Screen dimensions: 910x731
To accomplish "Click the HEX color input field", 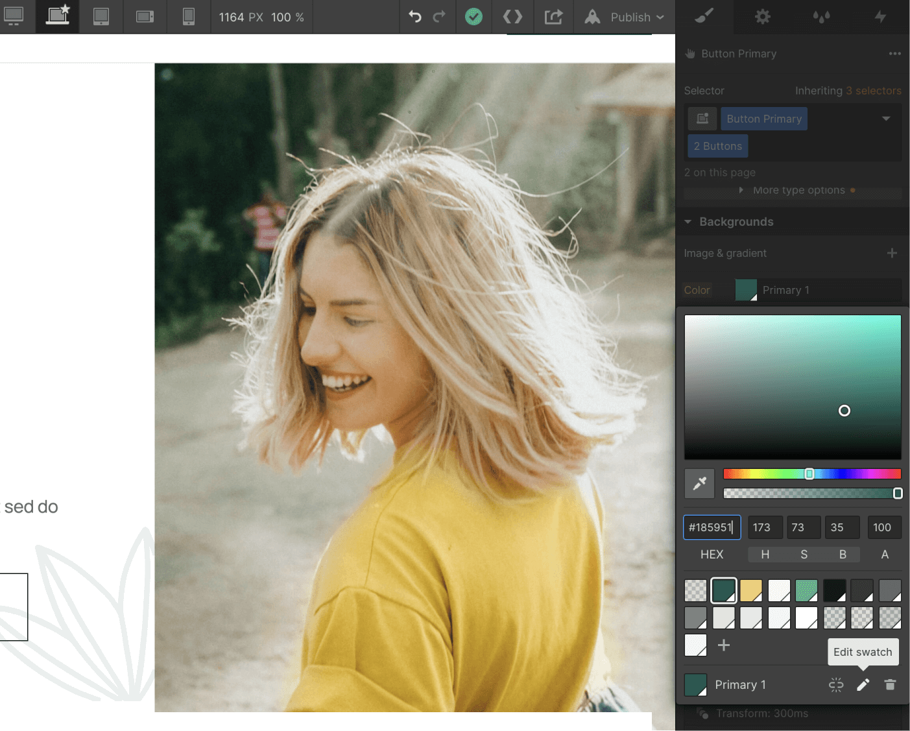I will 712,527.
